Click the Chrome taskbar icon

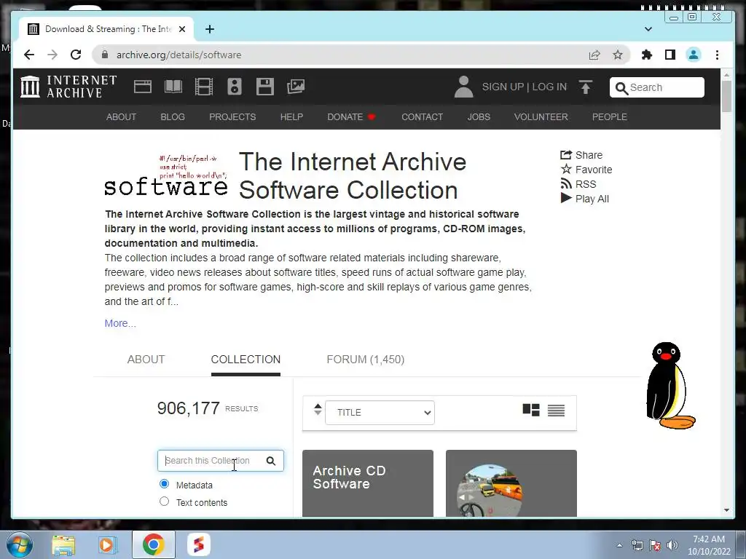[153, 544]
